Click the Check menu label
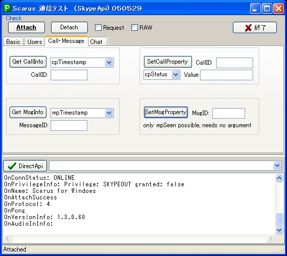The image size is (287, 256). click(x=14, y=18)
